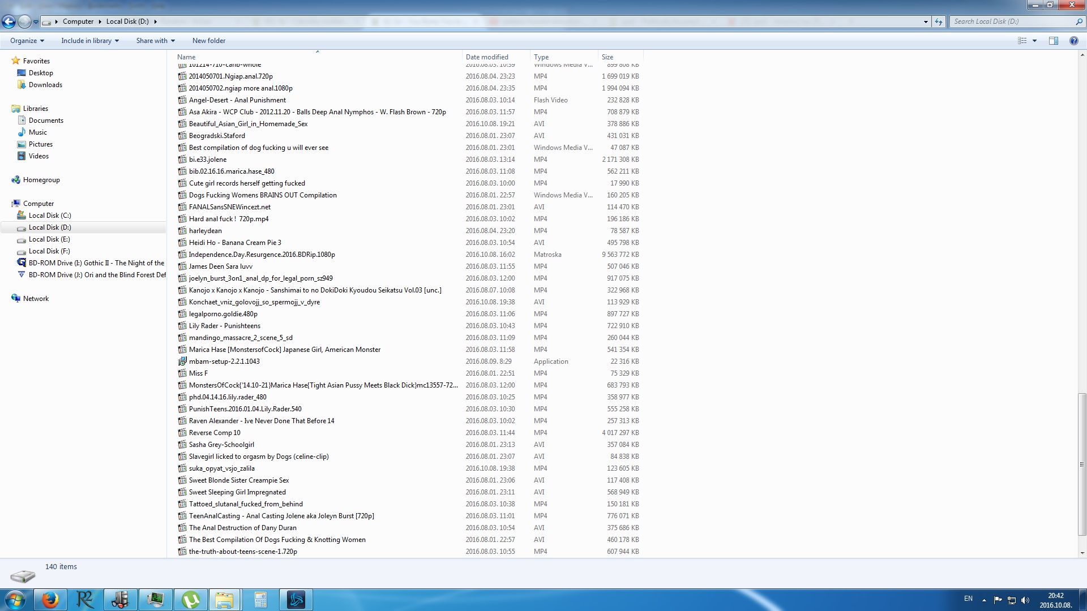Open Action Center flag tray icon
Viewport: 1087px width, 611px height.
pyautogui.click(x=998, y=600)
